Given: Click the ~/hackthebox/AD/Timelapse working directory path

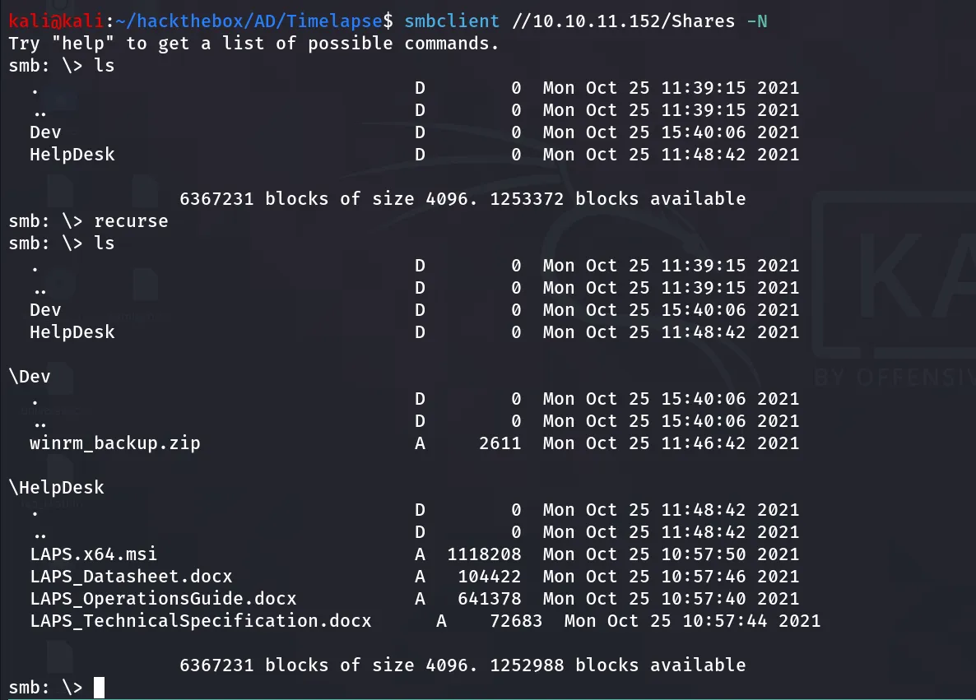Looking at the screenshot, I should [x=249, y=21].
